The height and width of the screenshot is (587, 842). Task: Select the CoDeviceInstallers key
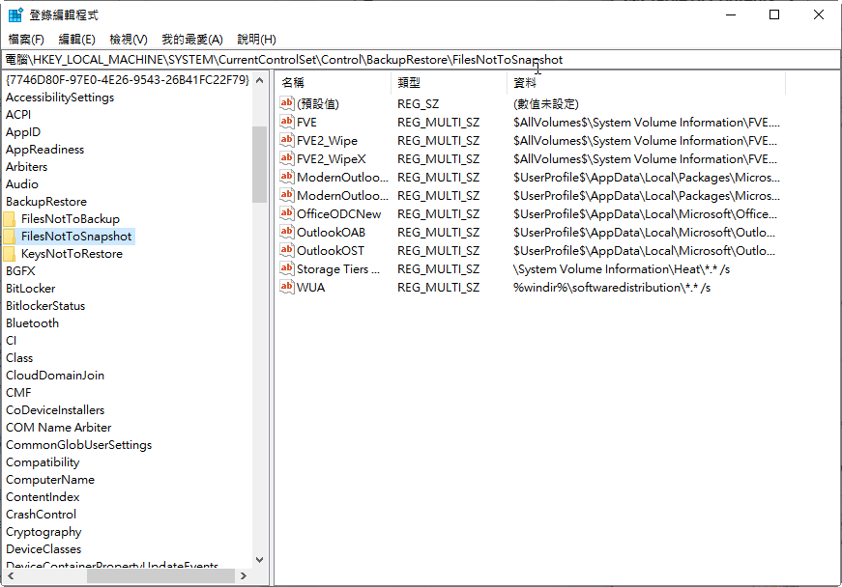click(x=55, y=410)
